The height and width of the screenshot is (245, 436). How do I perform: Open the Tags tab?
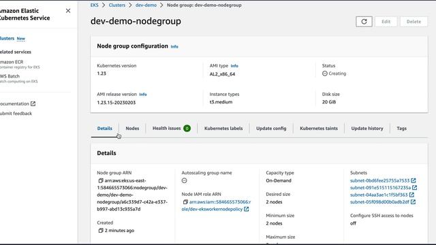coord(401,129)
